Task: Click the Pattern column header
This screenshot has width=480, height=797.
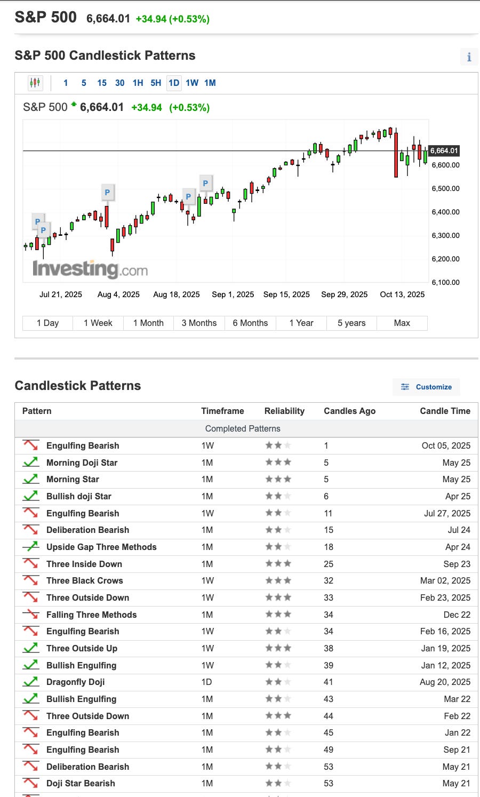Action: (37, 411)
